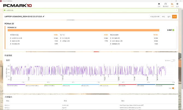
Task: Click the pencil icon to rename result
Action: point(43,16)
